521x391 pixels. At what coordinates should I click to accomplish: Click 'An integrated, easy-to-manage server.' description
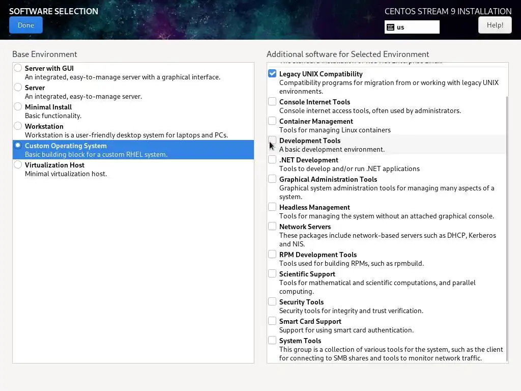pos(83,96)
